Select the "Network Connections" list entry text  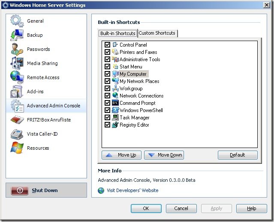(x=142, y=95)
